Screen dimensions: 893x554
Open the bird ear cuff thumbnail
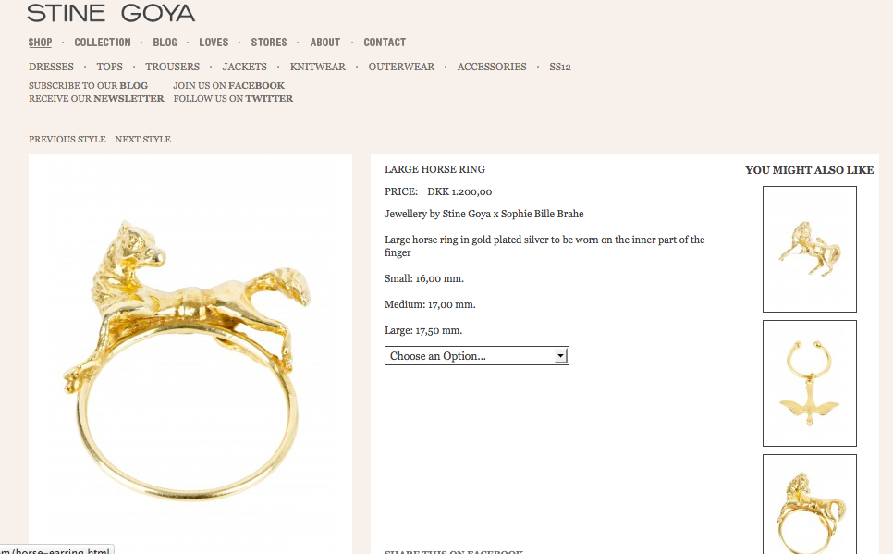click(809, 383)
